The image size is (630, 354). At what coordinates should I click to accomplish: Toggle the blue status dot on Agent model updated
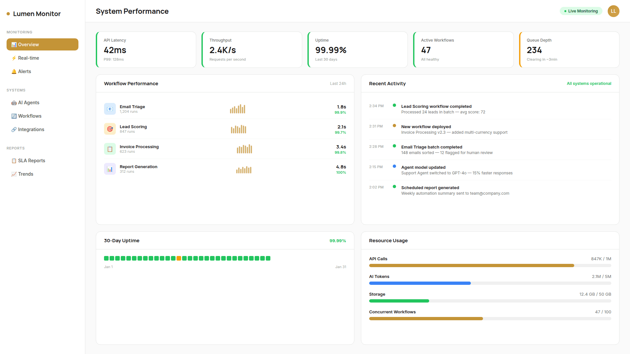[394, 166]
